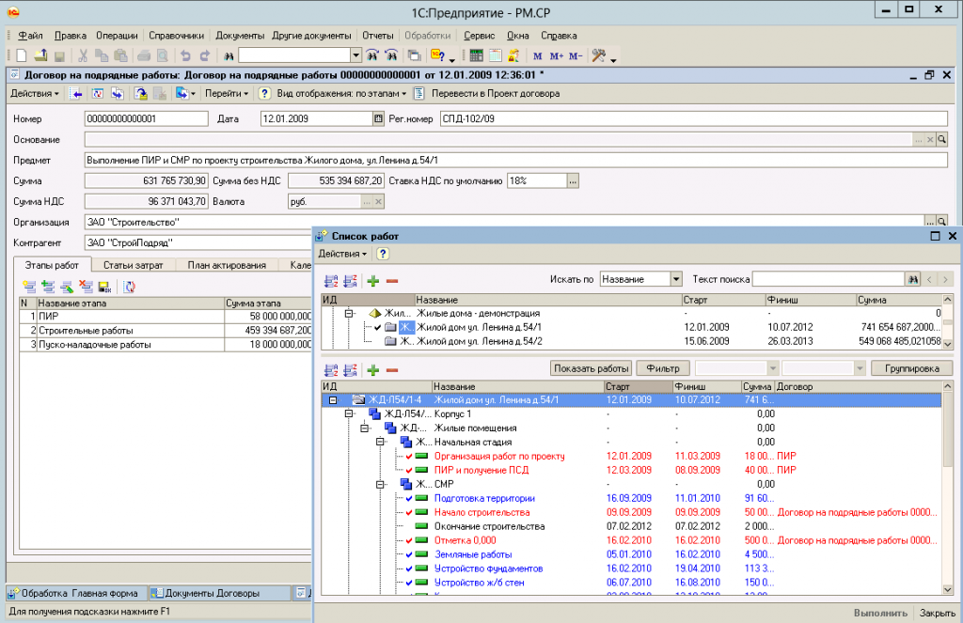
Task: Click the Рег.номер input field
Action: pos(694,118)
